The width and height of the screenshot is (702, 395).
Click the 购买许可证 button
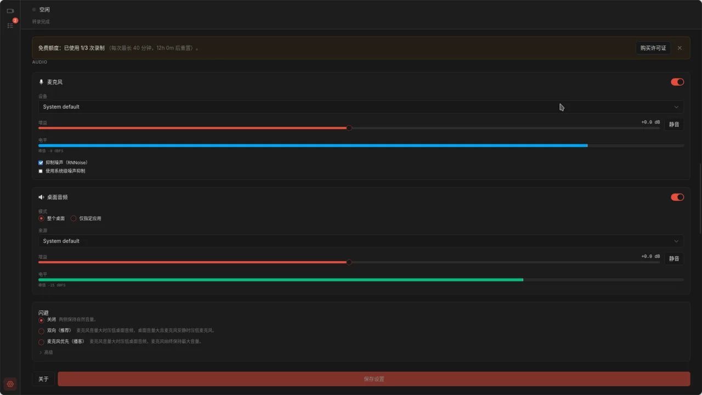click(x=653, y=48)
